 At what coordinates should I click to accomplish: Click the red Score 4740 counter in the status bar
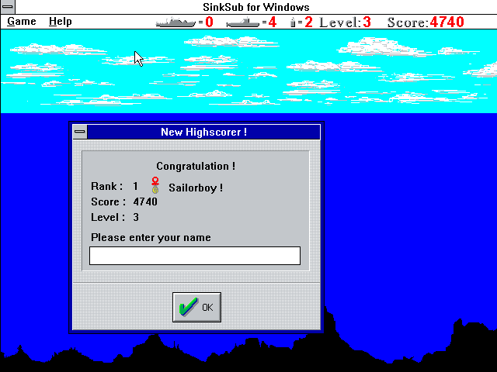point(426,22)
